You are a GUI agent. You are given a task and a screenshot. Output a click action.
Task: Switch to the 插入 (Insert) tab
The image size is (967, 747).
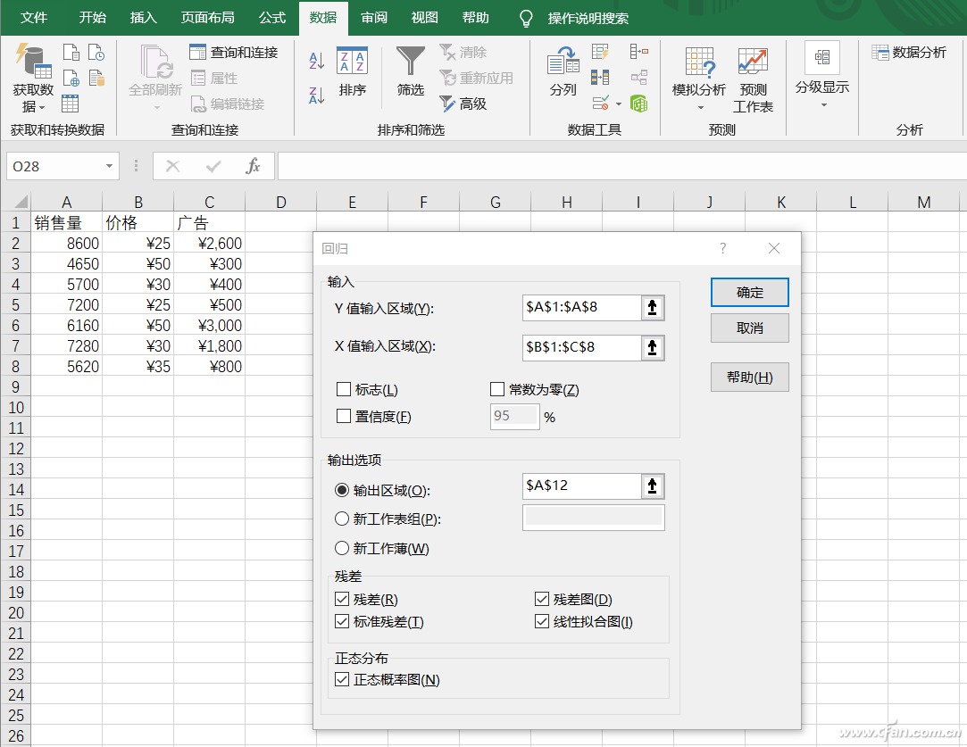pos(144,18)
